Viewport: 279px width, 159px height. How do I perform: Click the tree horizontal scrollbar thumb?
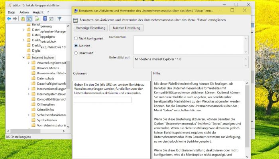click(x=25, y=131)
